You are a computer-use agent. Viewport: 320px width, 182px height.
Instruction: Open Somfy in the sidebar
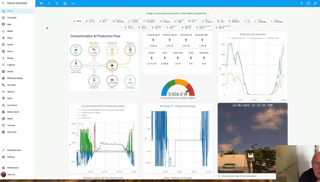click(17, 45)
